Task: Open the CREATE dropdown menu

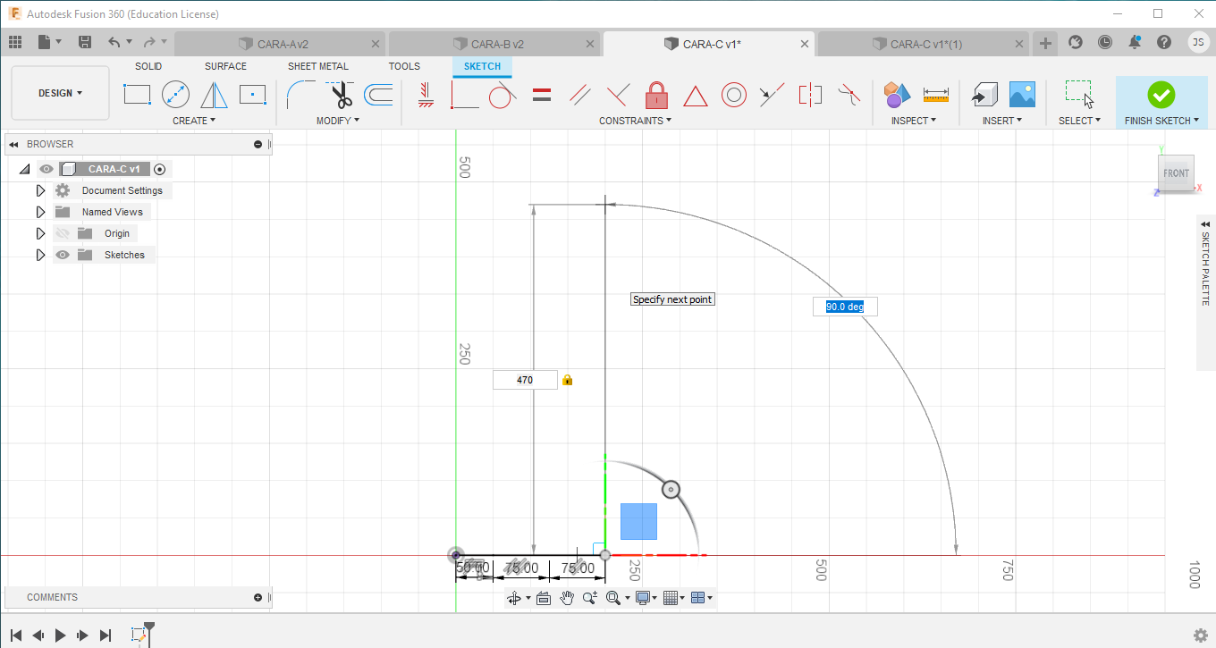Action: coord(194,121)
